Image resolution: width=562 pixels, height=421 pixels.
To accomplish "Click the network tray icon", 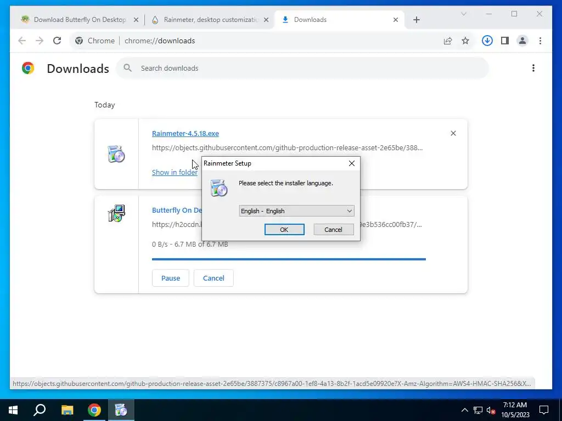I will click(x=478, y=410).
